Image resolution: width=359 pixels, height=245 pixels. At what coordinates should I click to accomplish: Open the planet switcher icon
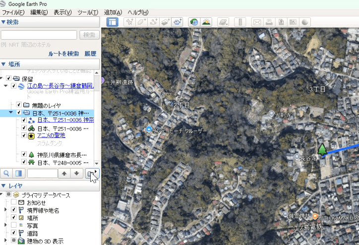click(x=223, y=22)
